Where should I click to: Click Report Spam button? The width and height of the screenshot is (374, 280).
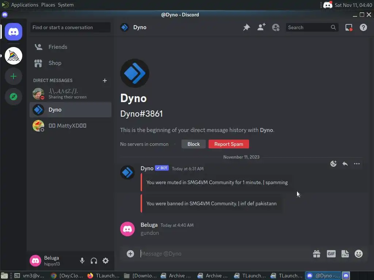229,144
